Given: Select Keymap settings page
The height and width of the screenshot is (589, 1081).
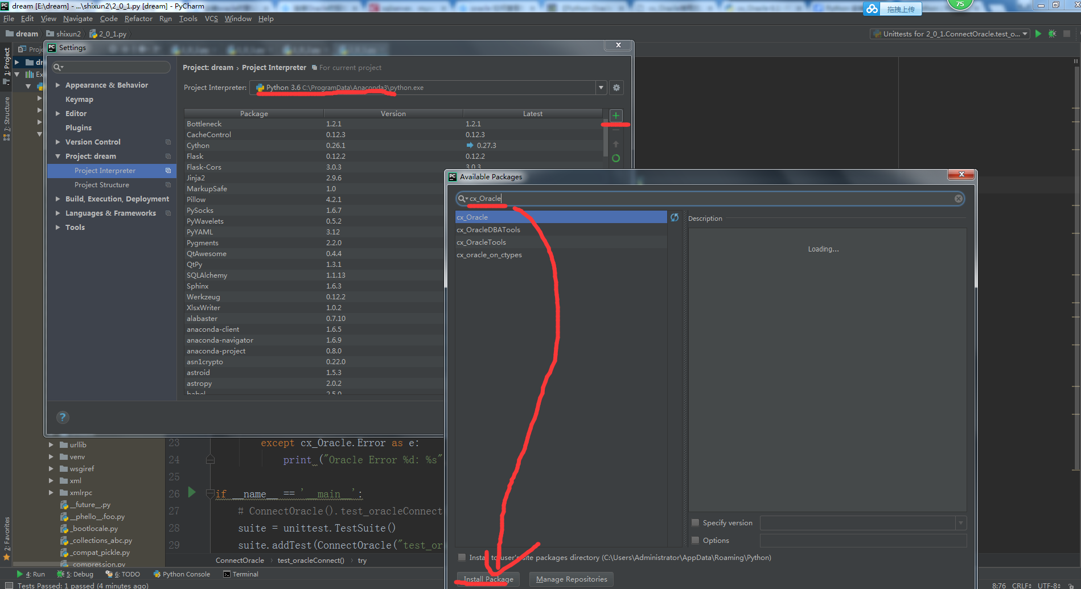Looking at the screenshot, I should [x=79, y=100].
